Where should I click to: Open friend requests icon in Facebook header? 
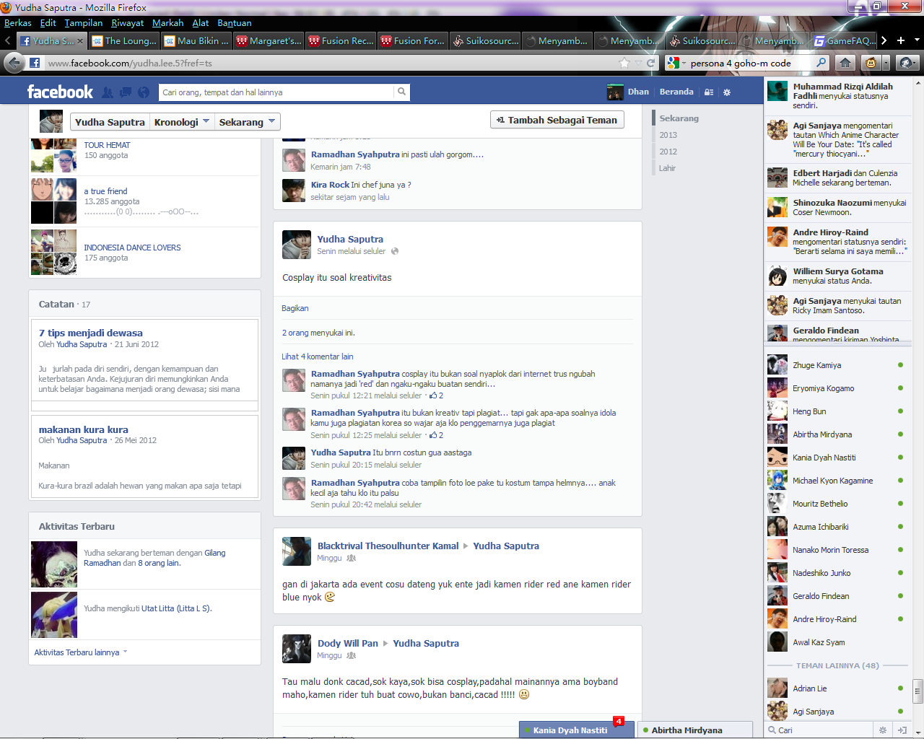[x=108, y=92]
